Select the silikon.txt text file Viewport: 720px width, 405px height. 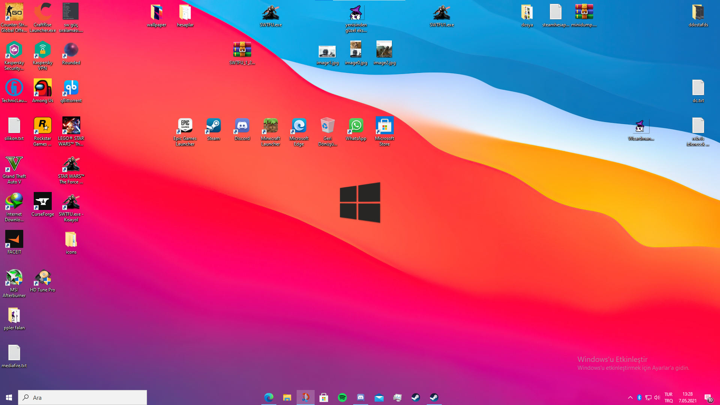14,129
